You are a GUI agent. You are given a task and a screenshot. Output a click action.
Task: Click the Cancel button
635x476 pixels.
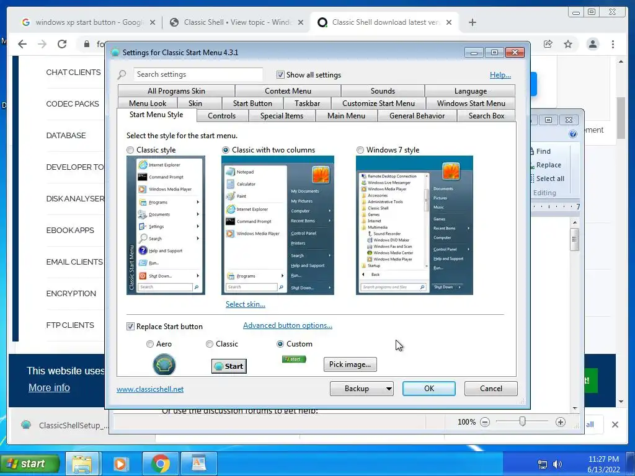[x=491, y=389]
